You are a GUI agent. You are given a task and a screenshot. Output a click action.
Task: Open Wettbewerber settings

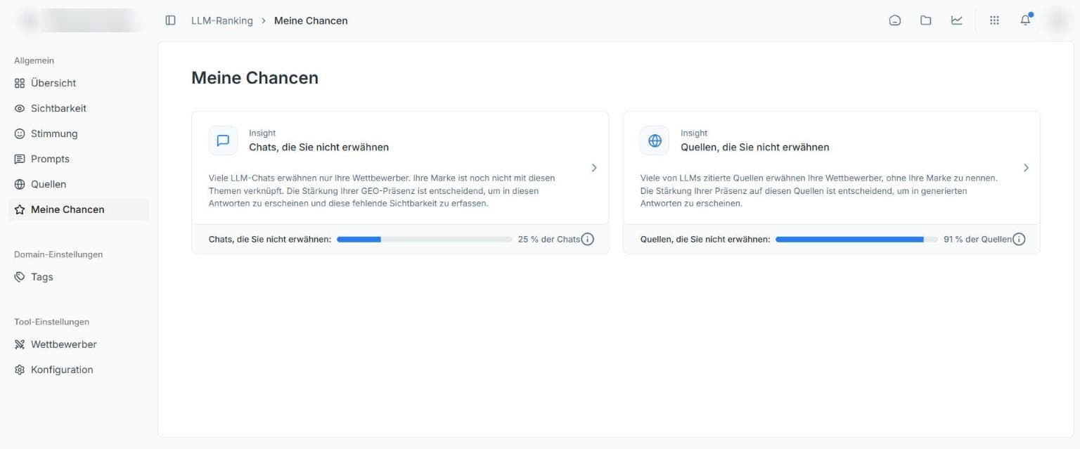[x=79, y=344]
